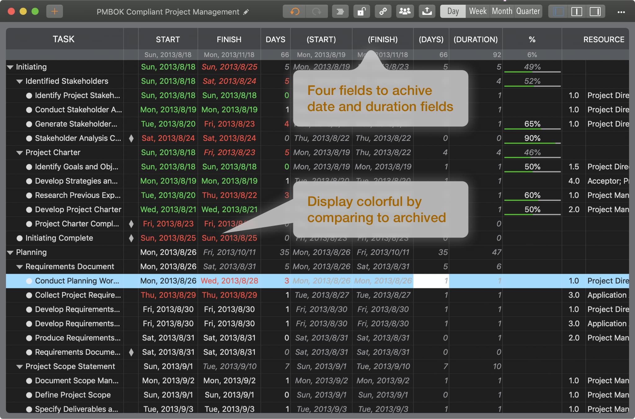
Task: Click the undo arrow button
Action: [x=294, y=11]
